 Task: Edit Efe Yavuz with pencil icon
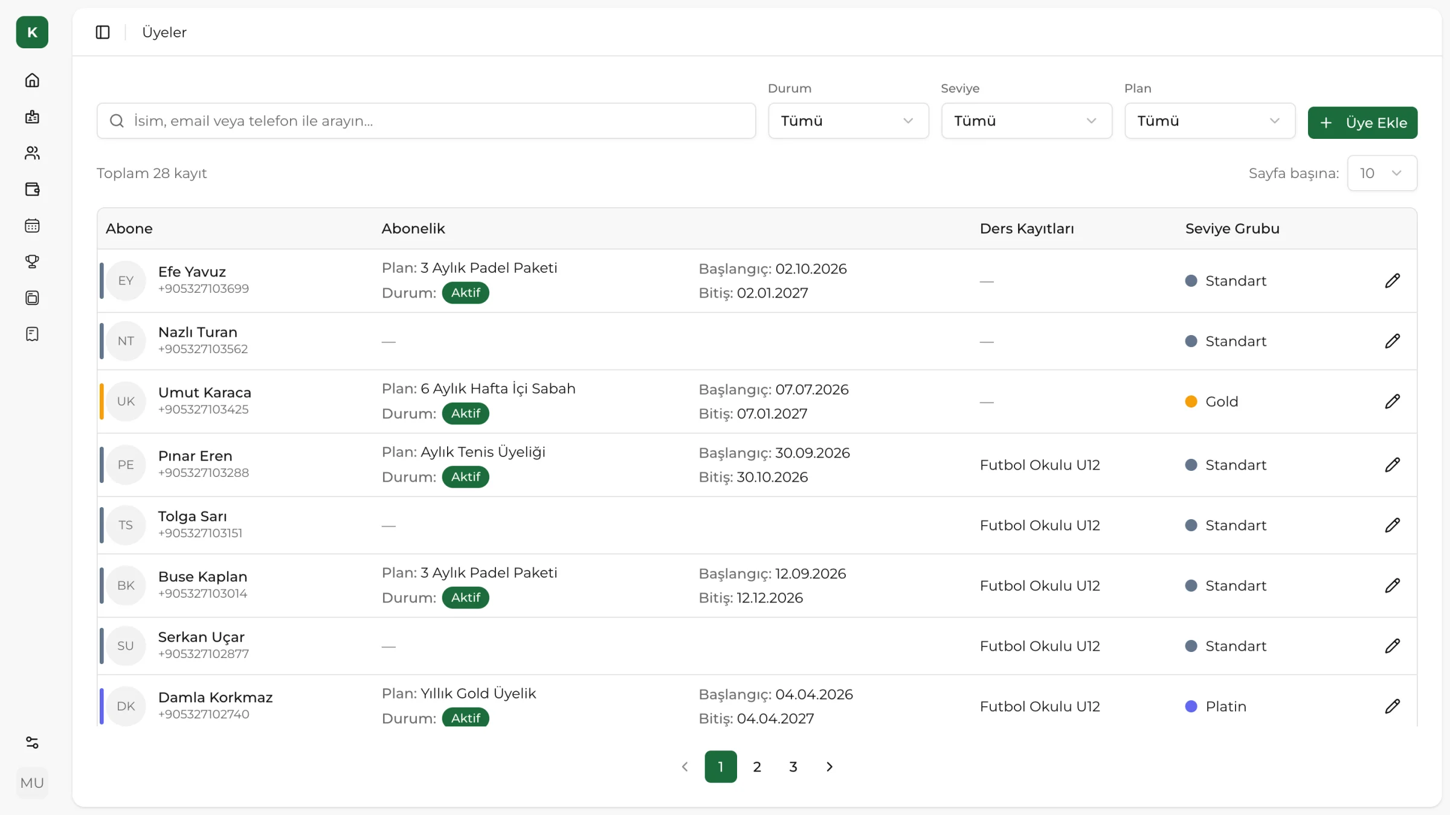pyautogui.click(x=1392, y=281)
